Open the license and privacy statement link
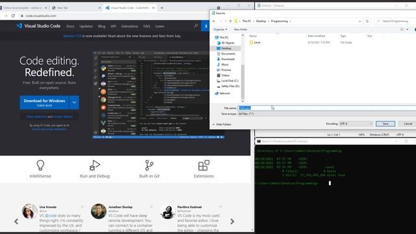416x234 pixels. (x=49, y=129)
